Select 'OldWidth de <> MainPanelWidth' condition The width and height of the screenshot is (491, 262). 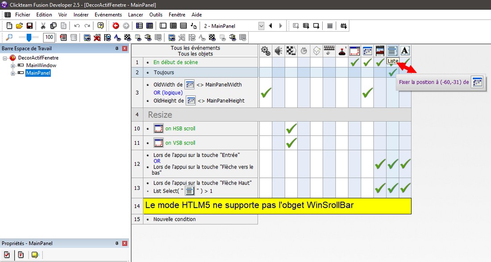(x=197, y=84)
